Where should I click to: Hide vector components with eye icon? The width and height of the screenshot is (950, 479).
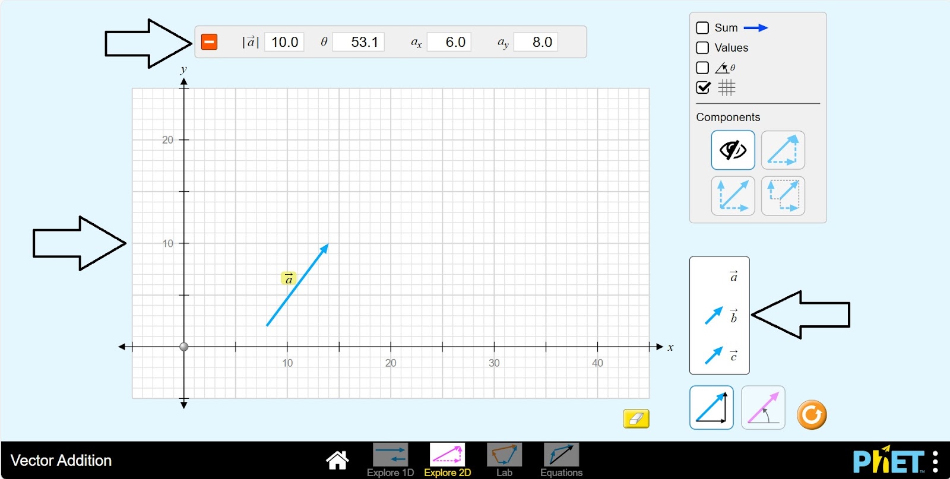(x=733, y=151)
